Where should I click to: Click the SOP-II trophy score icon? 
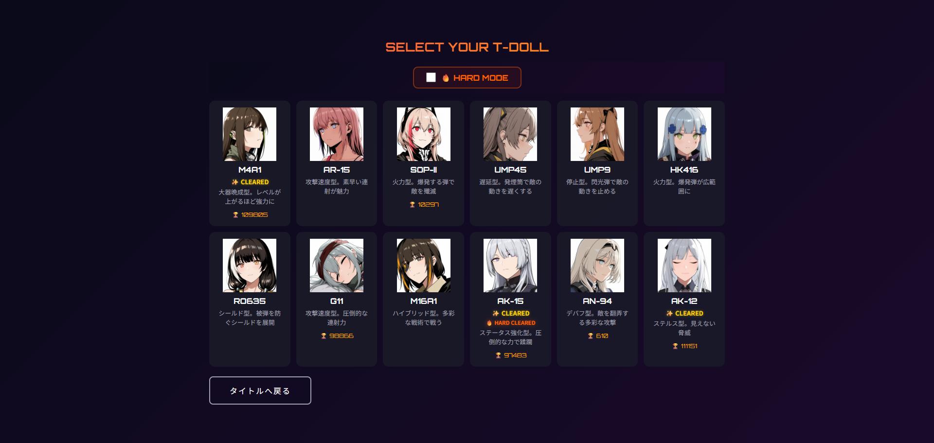click(412, 205)
